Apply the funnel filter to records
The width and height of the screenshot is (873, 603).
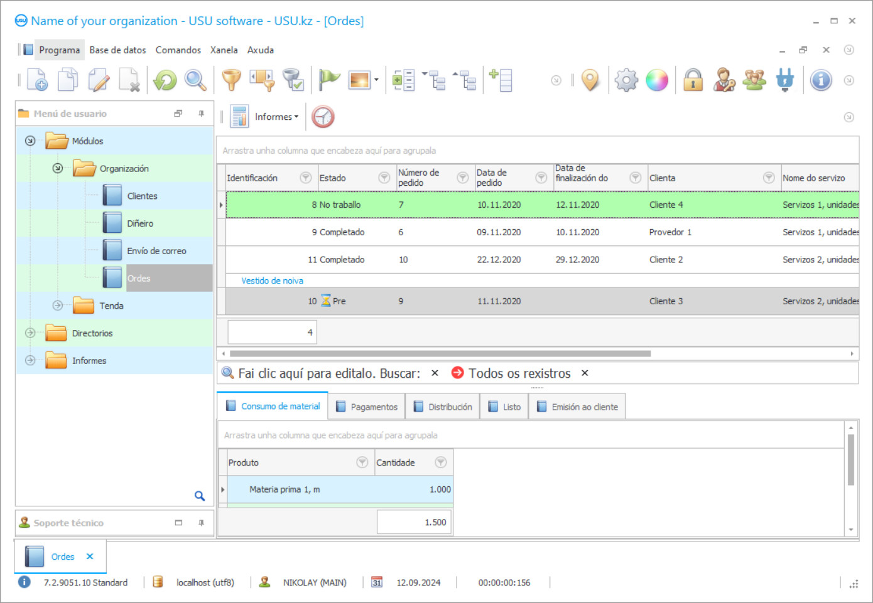230,80
